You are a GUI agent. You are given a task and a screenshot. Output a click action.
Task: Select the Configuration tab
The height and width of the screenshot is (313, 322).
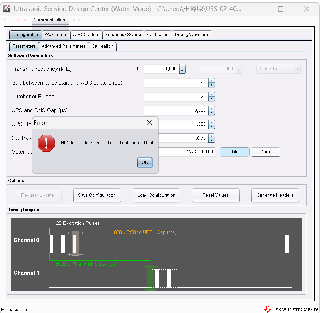point(25,35)
